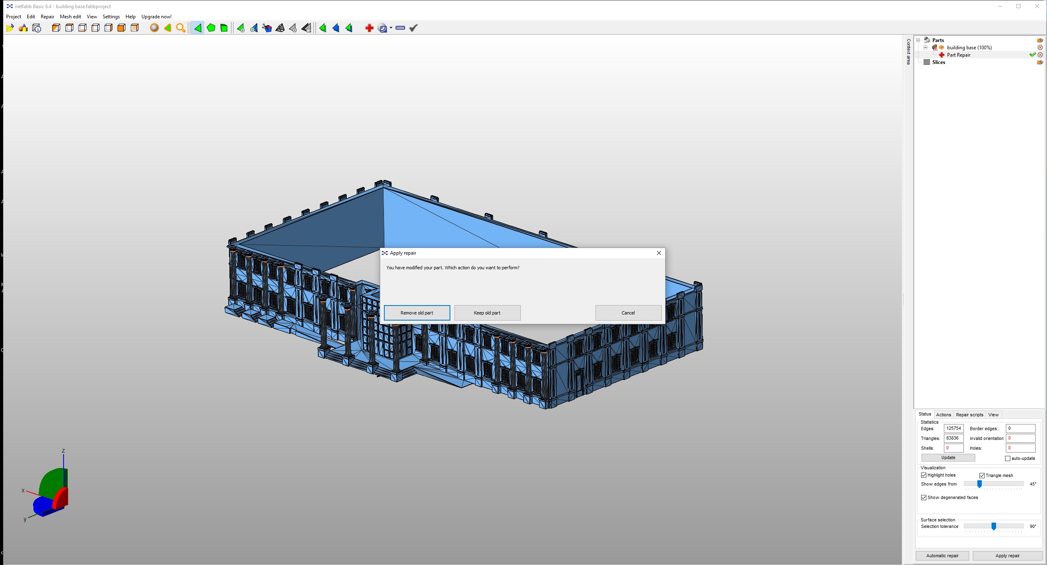Open the Edit menu
The image size is (1047, 565).
coord(31,17)
